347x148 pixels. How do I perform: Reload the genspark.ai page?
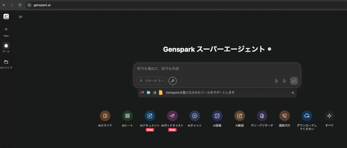tap(20, 5)
